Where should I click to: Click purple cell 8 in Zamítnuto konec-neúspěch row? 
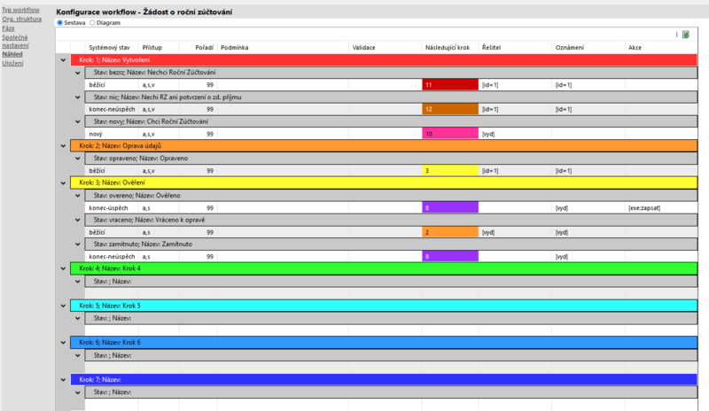[x=450, y=256]
